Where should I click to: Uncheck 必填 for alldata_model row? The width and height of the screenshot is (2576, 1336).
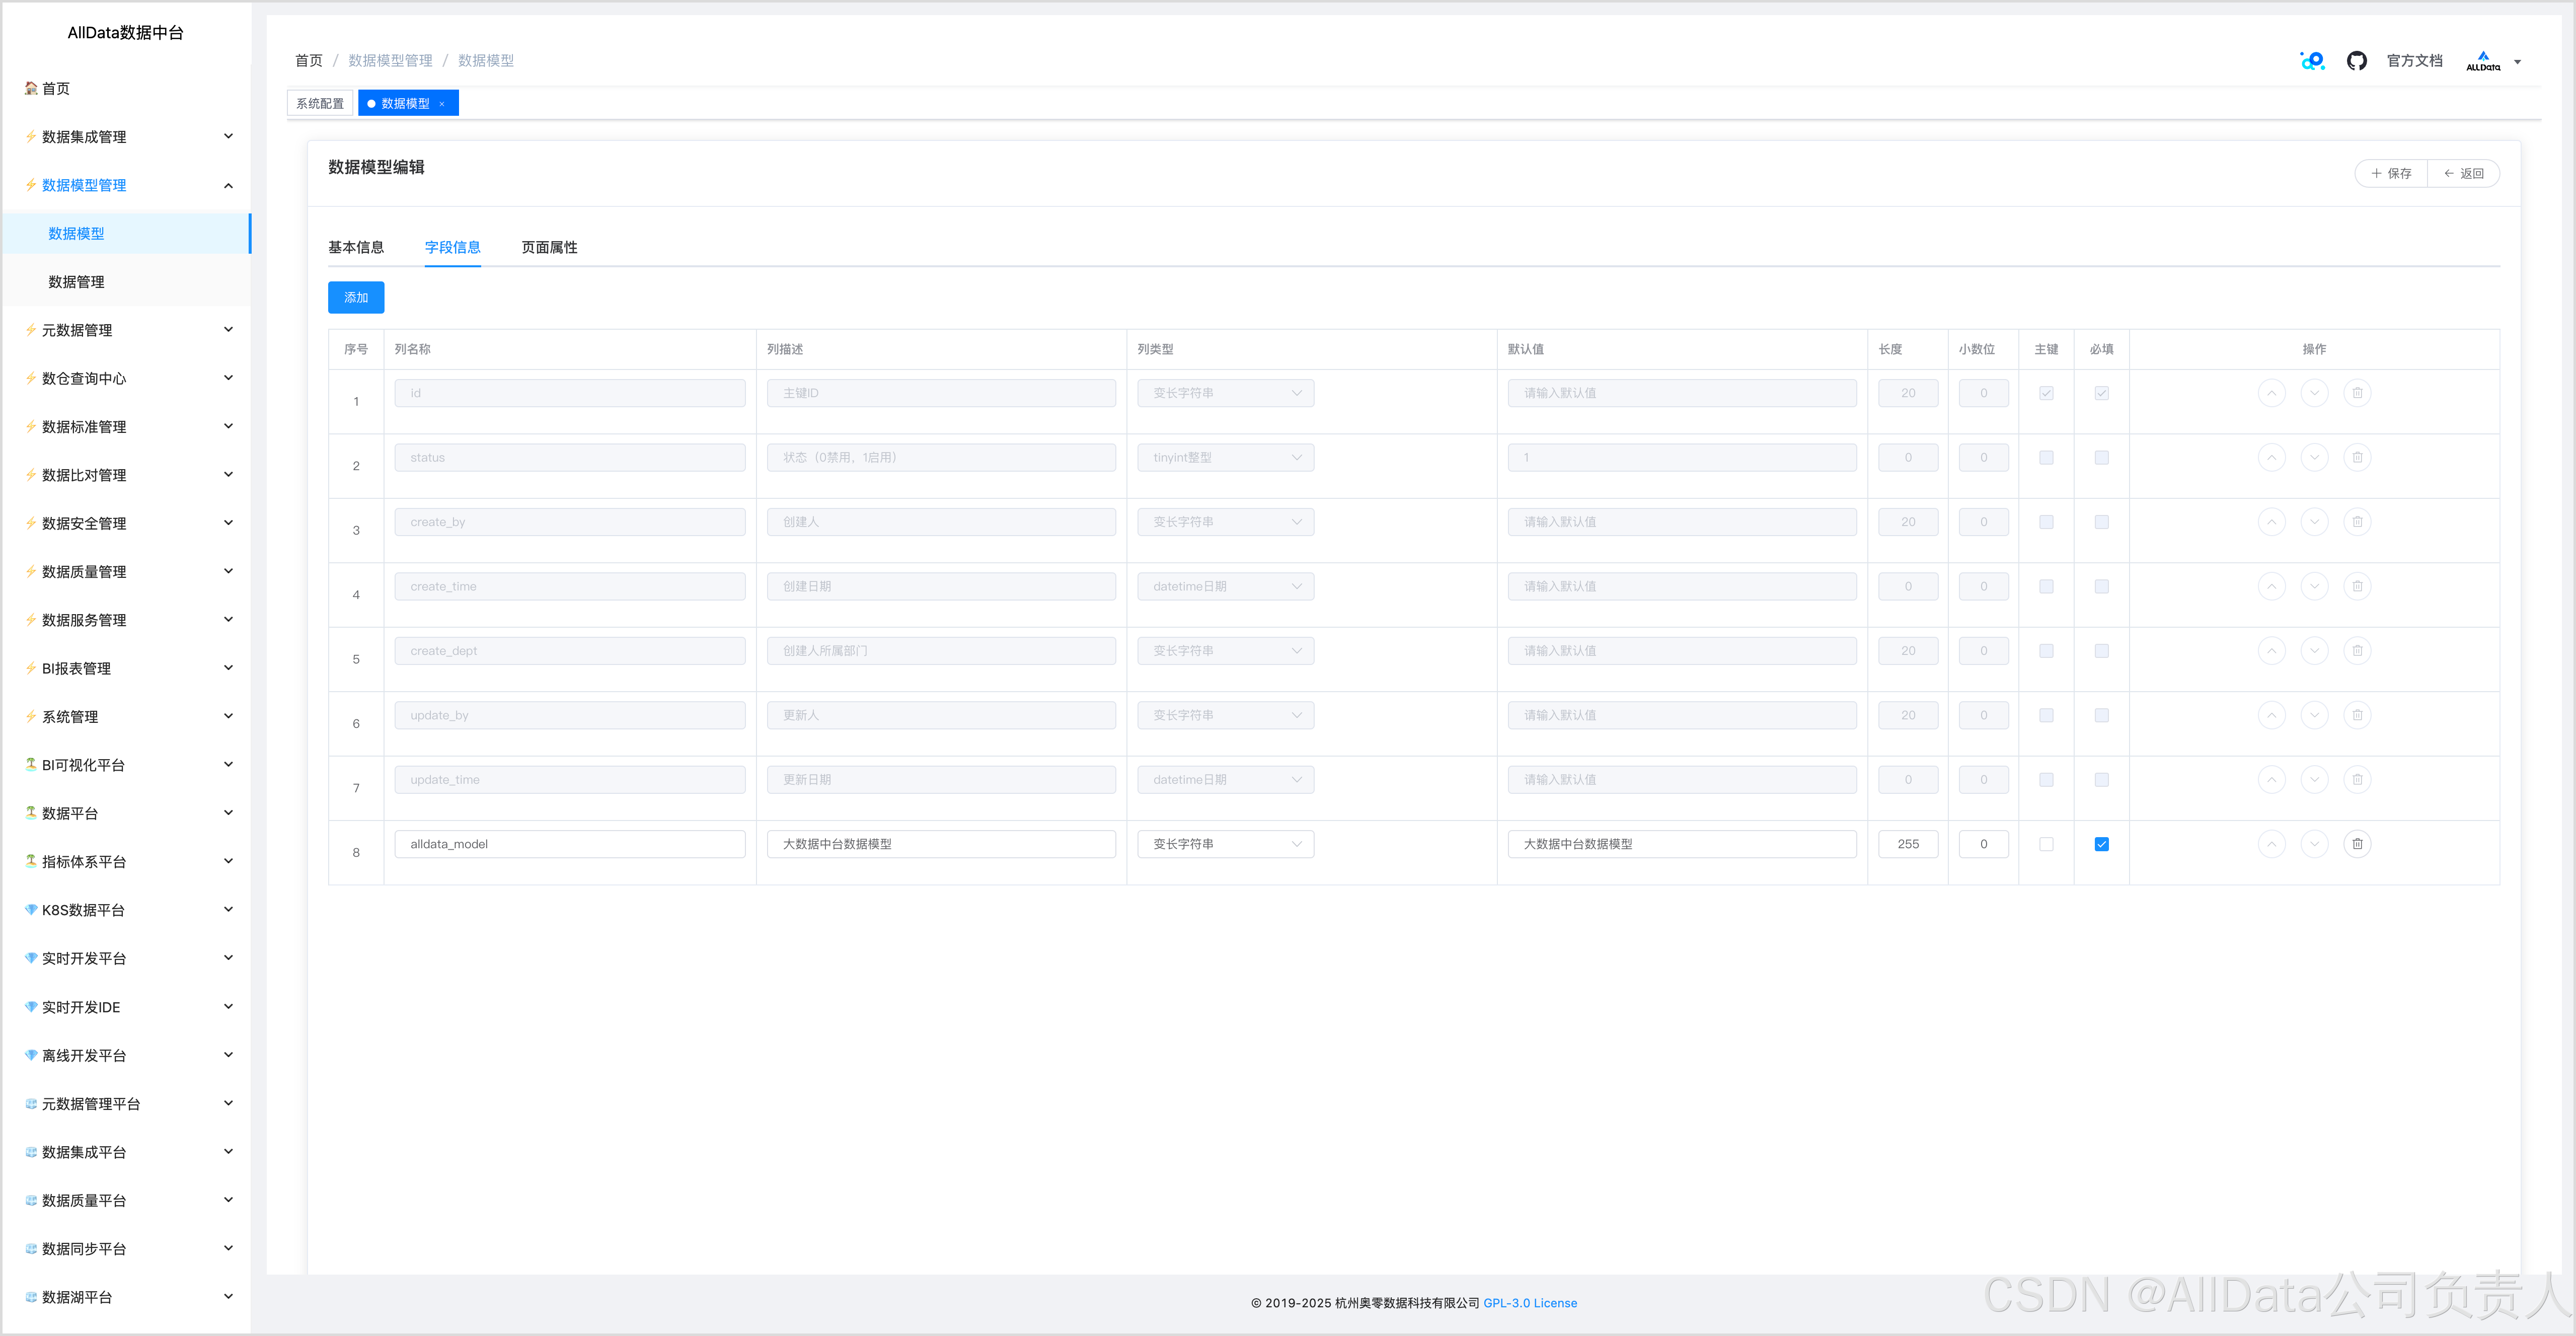tap(2101, 844)
